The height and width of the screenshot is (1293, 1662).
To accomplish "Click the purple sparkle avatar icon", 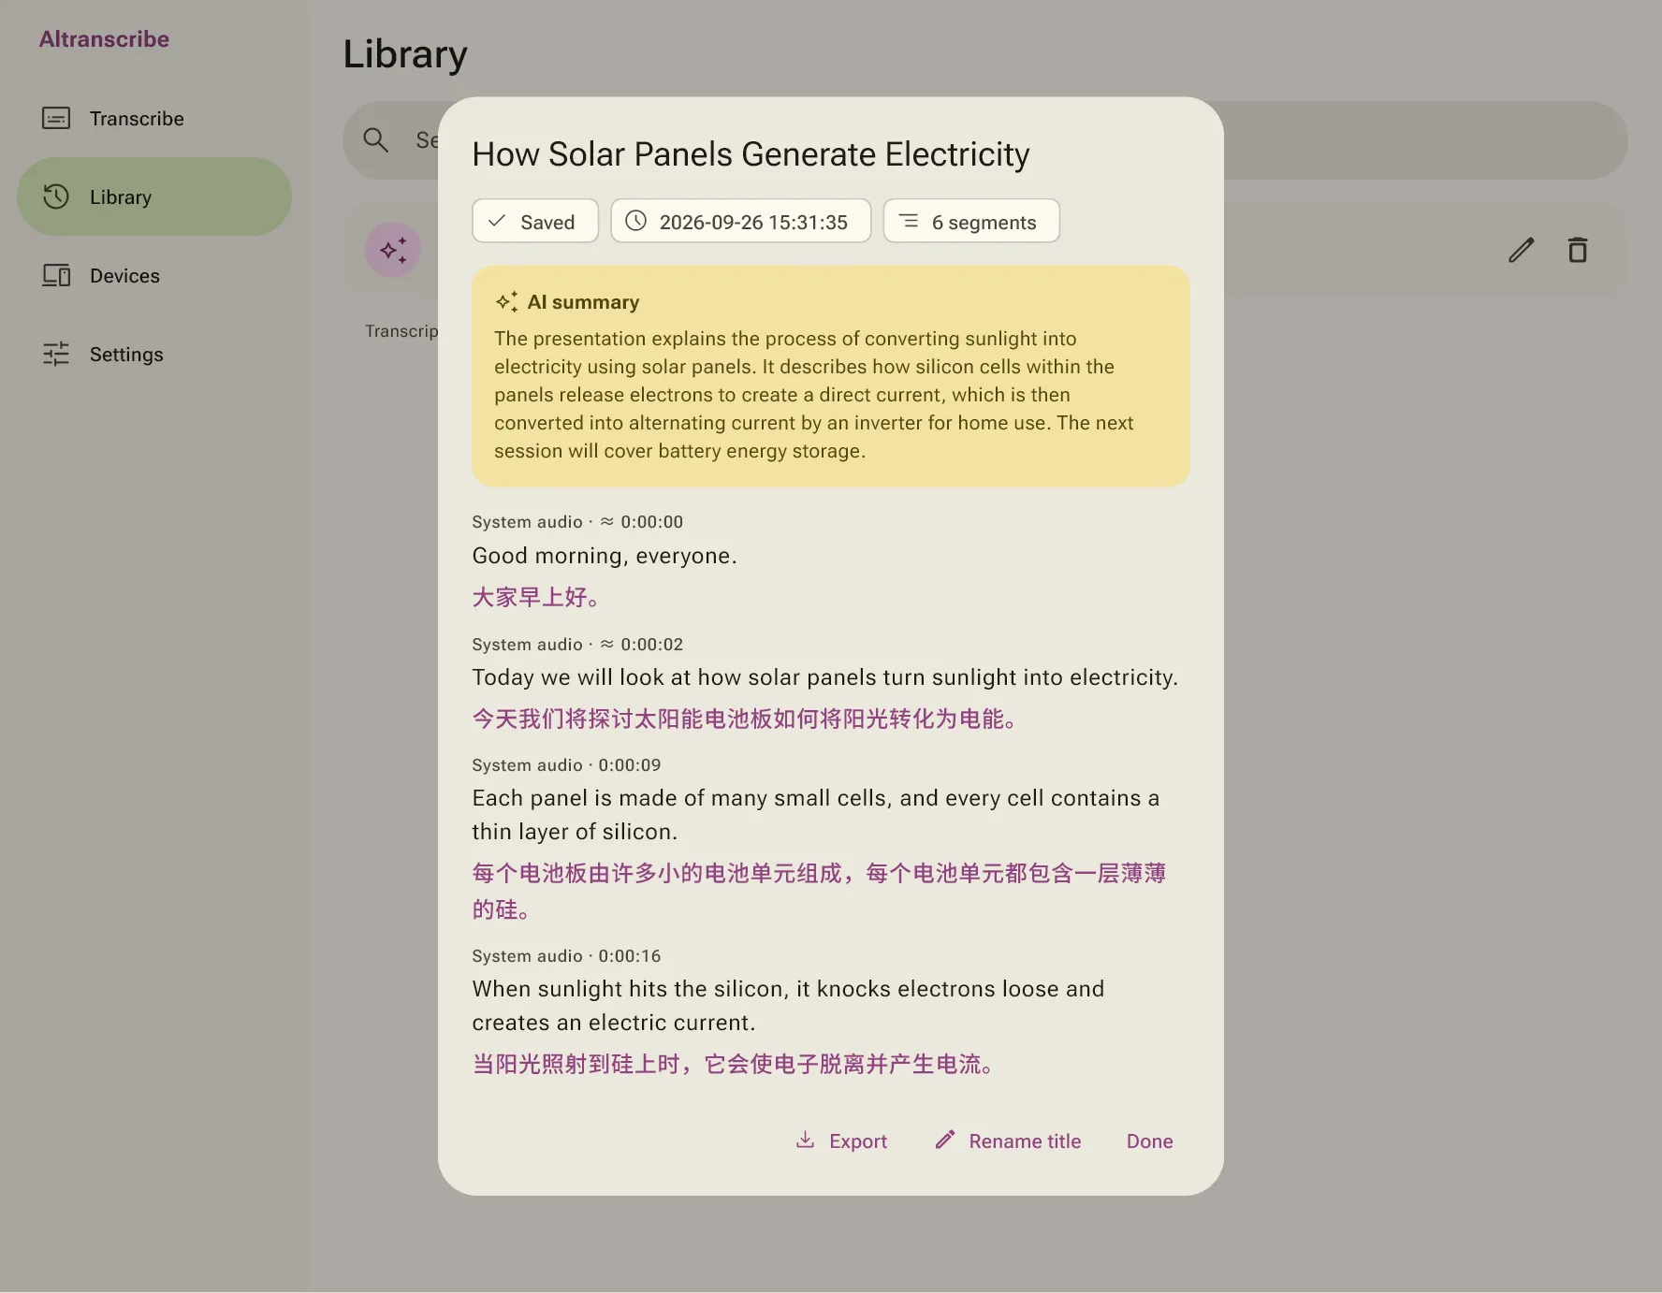I will pyautogui.click(x=393, y=250).
